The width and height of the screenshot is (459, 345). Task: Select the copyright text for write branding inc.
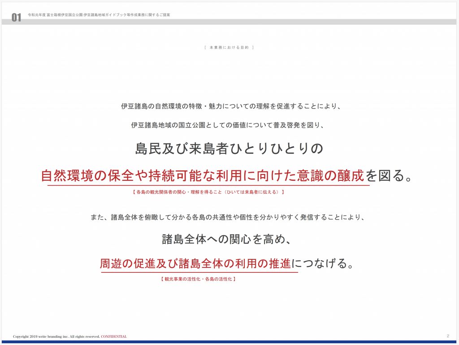pyautogui.click(x=56, y=336)
